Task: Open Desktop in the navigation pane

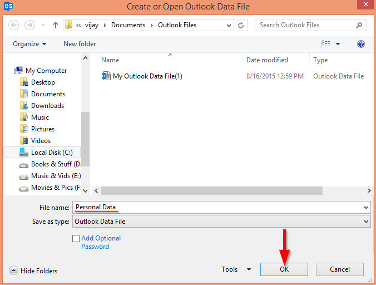Action: 43,82
